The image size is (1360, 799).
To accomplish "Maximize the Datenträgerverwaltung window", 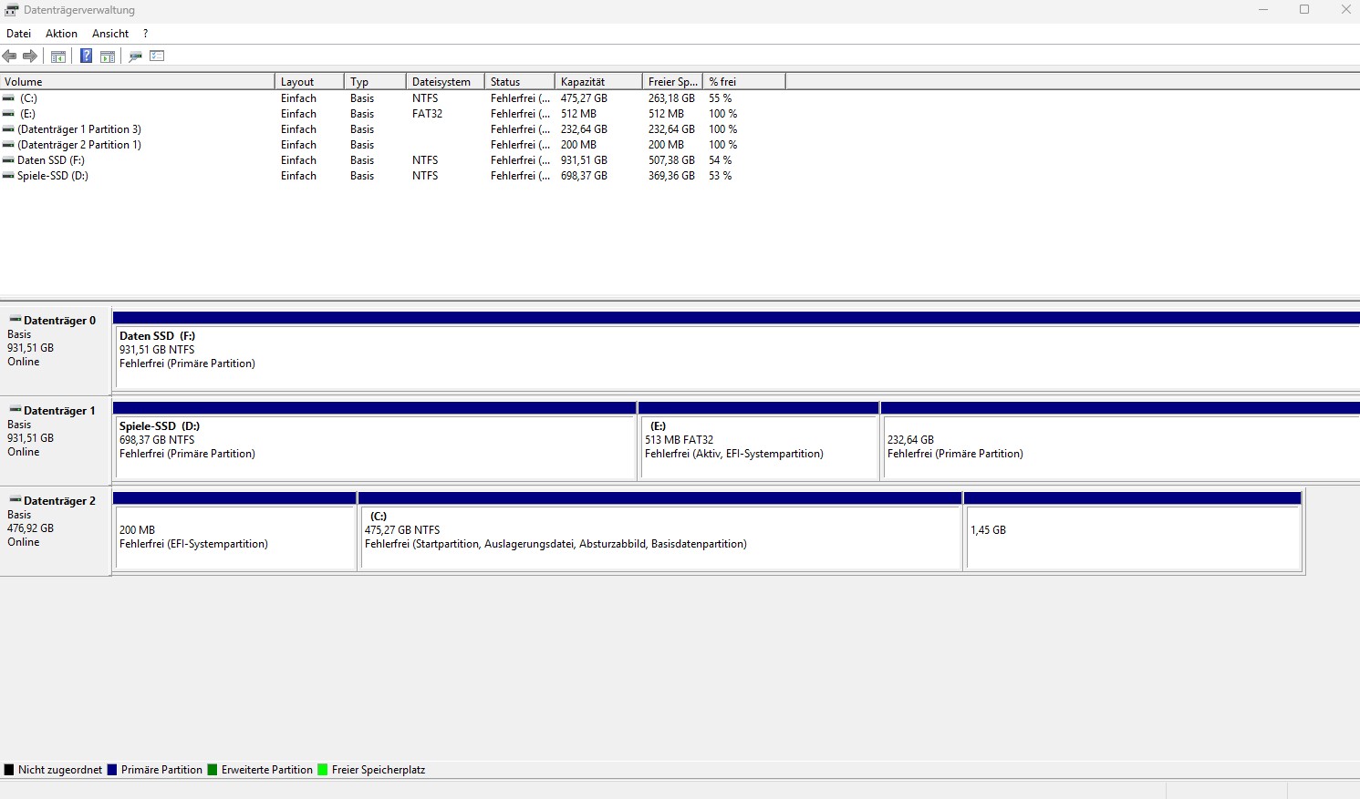I will pyautogui.click(x=1304, y=10).
